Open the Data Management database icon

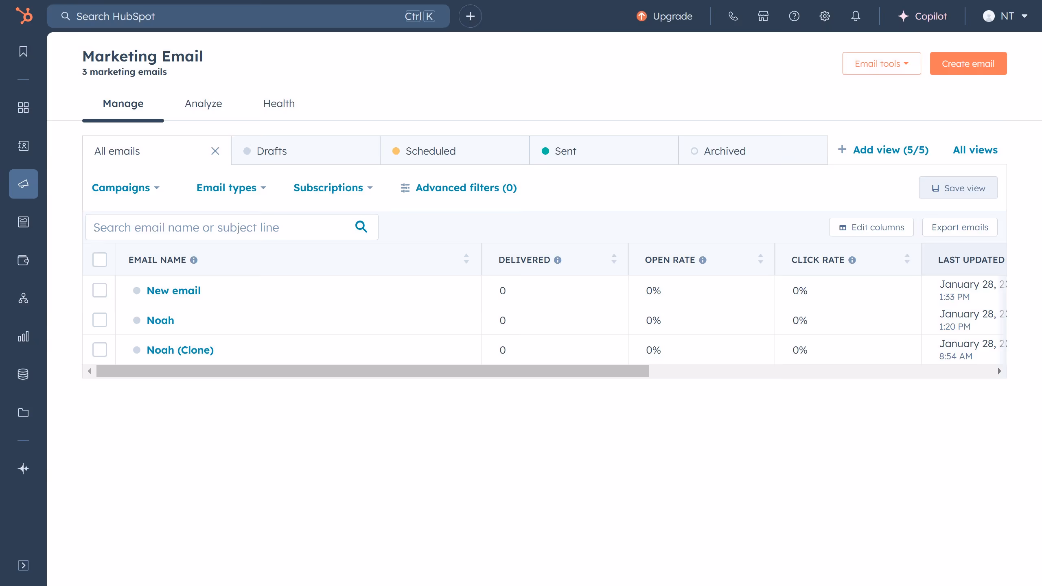pyautogui.click(x=23, y=374)
